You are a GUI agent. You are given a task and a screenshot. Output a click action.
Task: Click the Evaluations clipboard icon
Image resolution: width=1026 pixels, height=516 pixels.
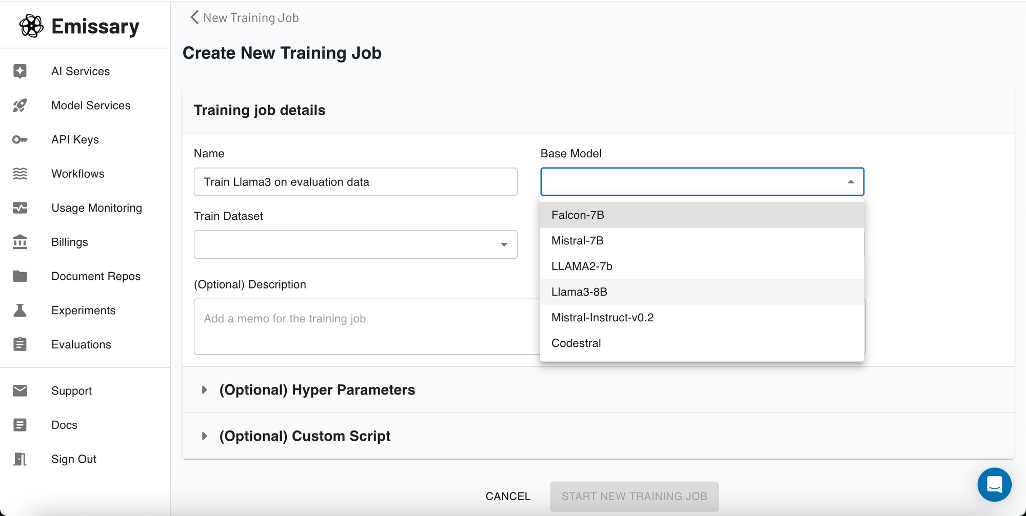point(20,344)
